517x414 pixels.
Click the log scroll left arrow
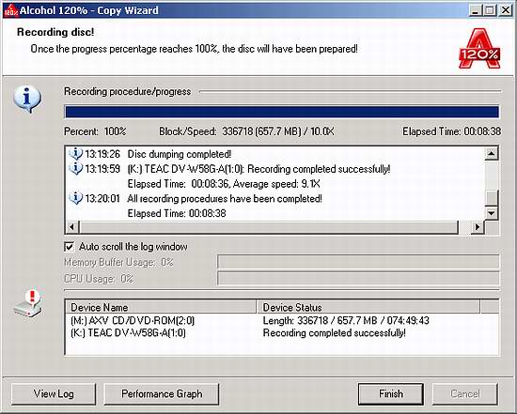pyautogui.click(x=72, y=226)
